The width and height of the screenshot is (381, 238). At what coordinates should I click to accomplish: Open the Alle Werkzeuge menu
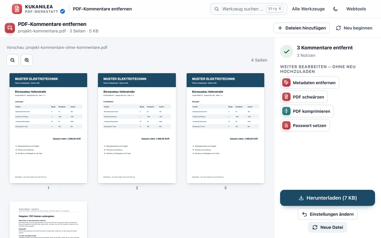(x=308, y=9)
